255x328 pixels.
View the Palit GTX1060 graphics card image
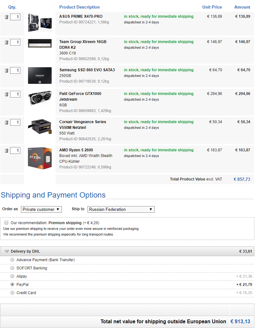pos(40,99)
